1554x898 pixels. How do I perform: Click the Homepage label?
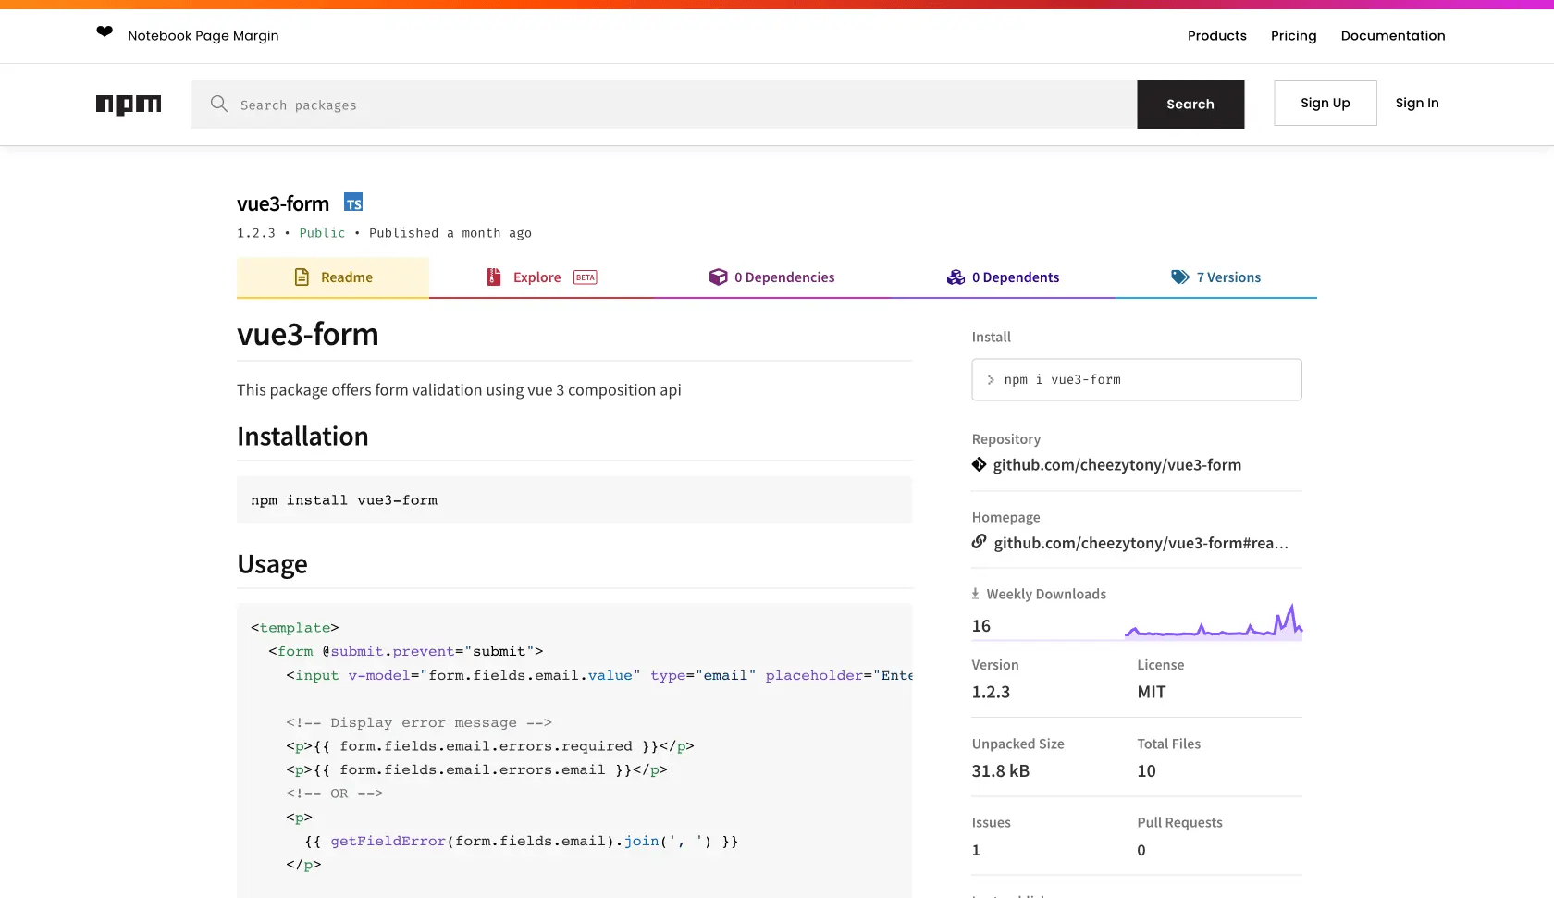click(x=1005, y=517)
